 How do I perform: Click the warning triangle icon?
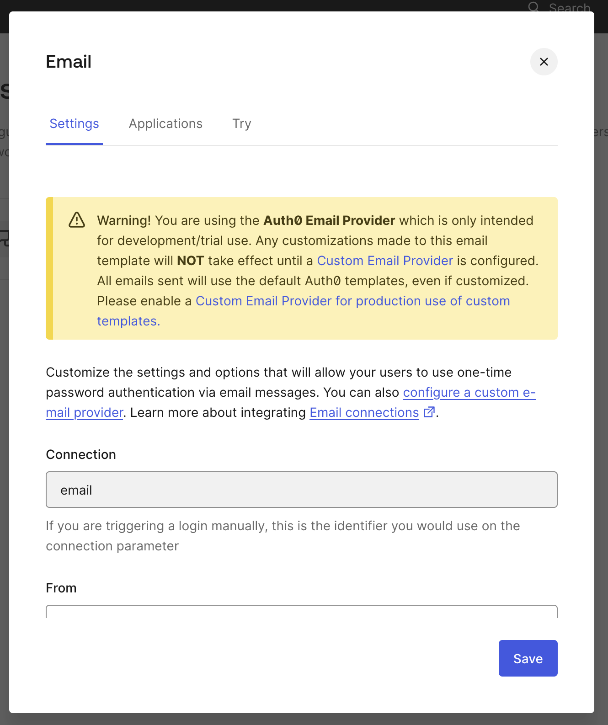click(x=77, y=220)
